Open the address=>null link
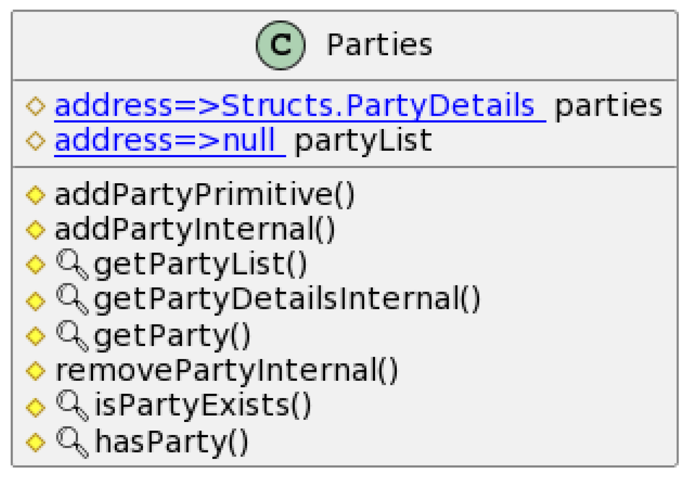 tap(169, 141)
